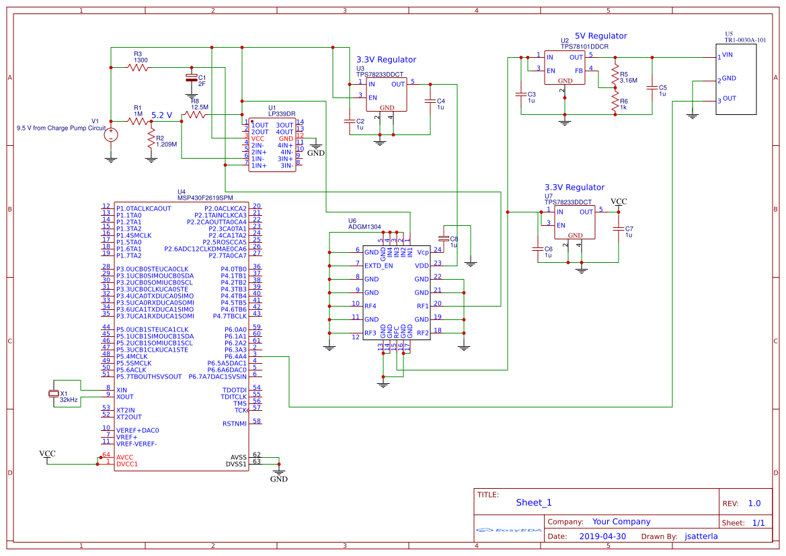
Task: Click the "Your Company" field
Action: (621, 522)
